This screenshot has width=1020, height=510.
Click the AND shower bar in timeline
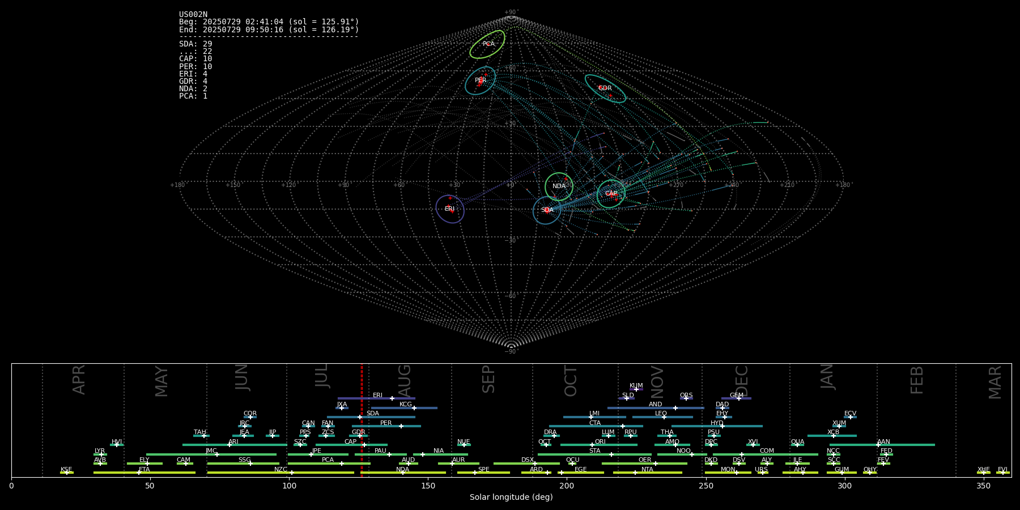(x=656, y=407)
